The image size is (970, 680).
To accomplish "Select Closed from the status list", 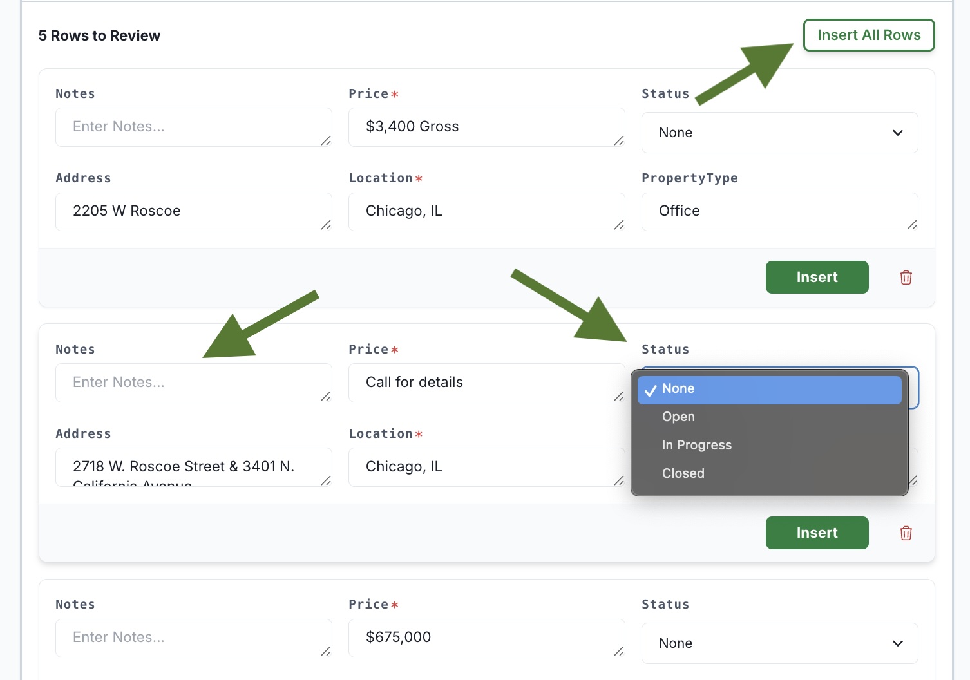I will 769,473.
